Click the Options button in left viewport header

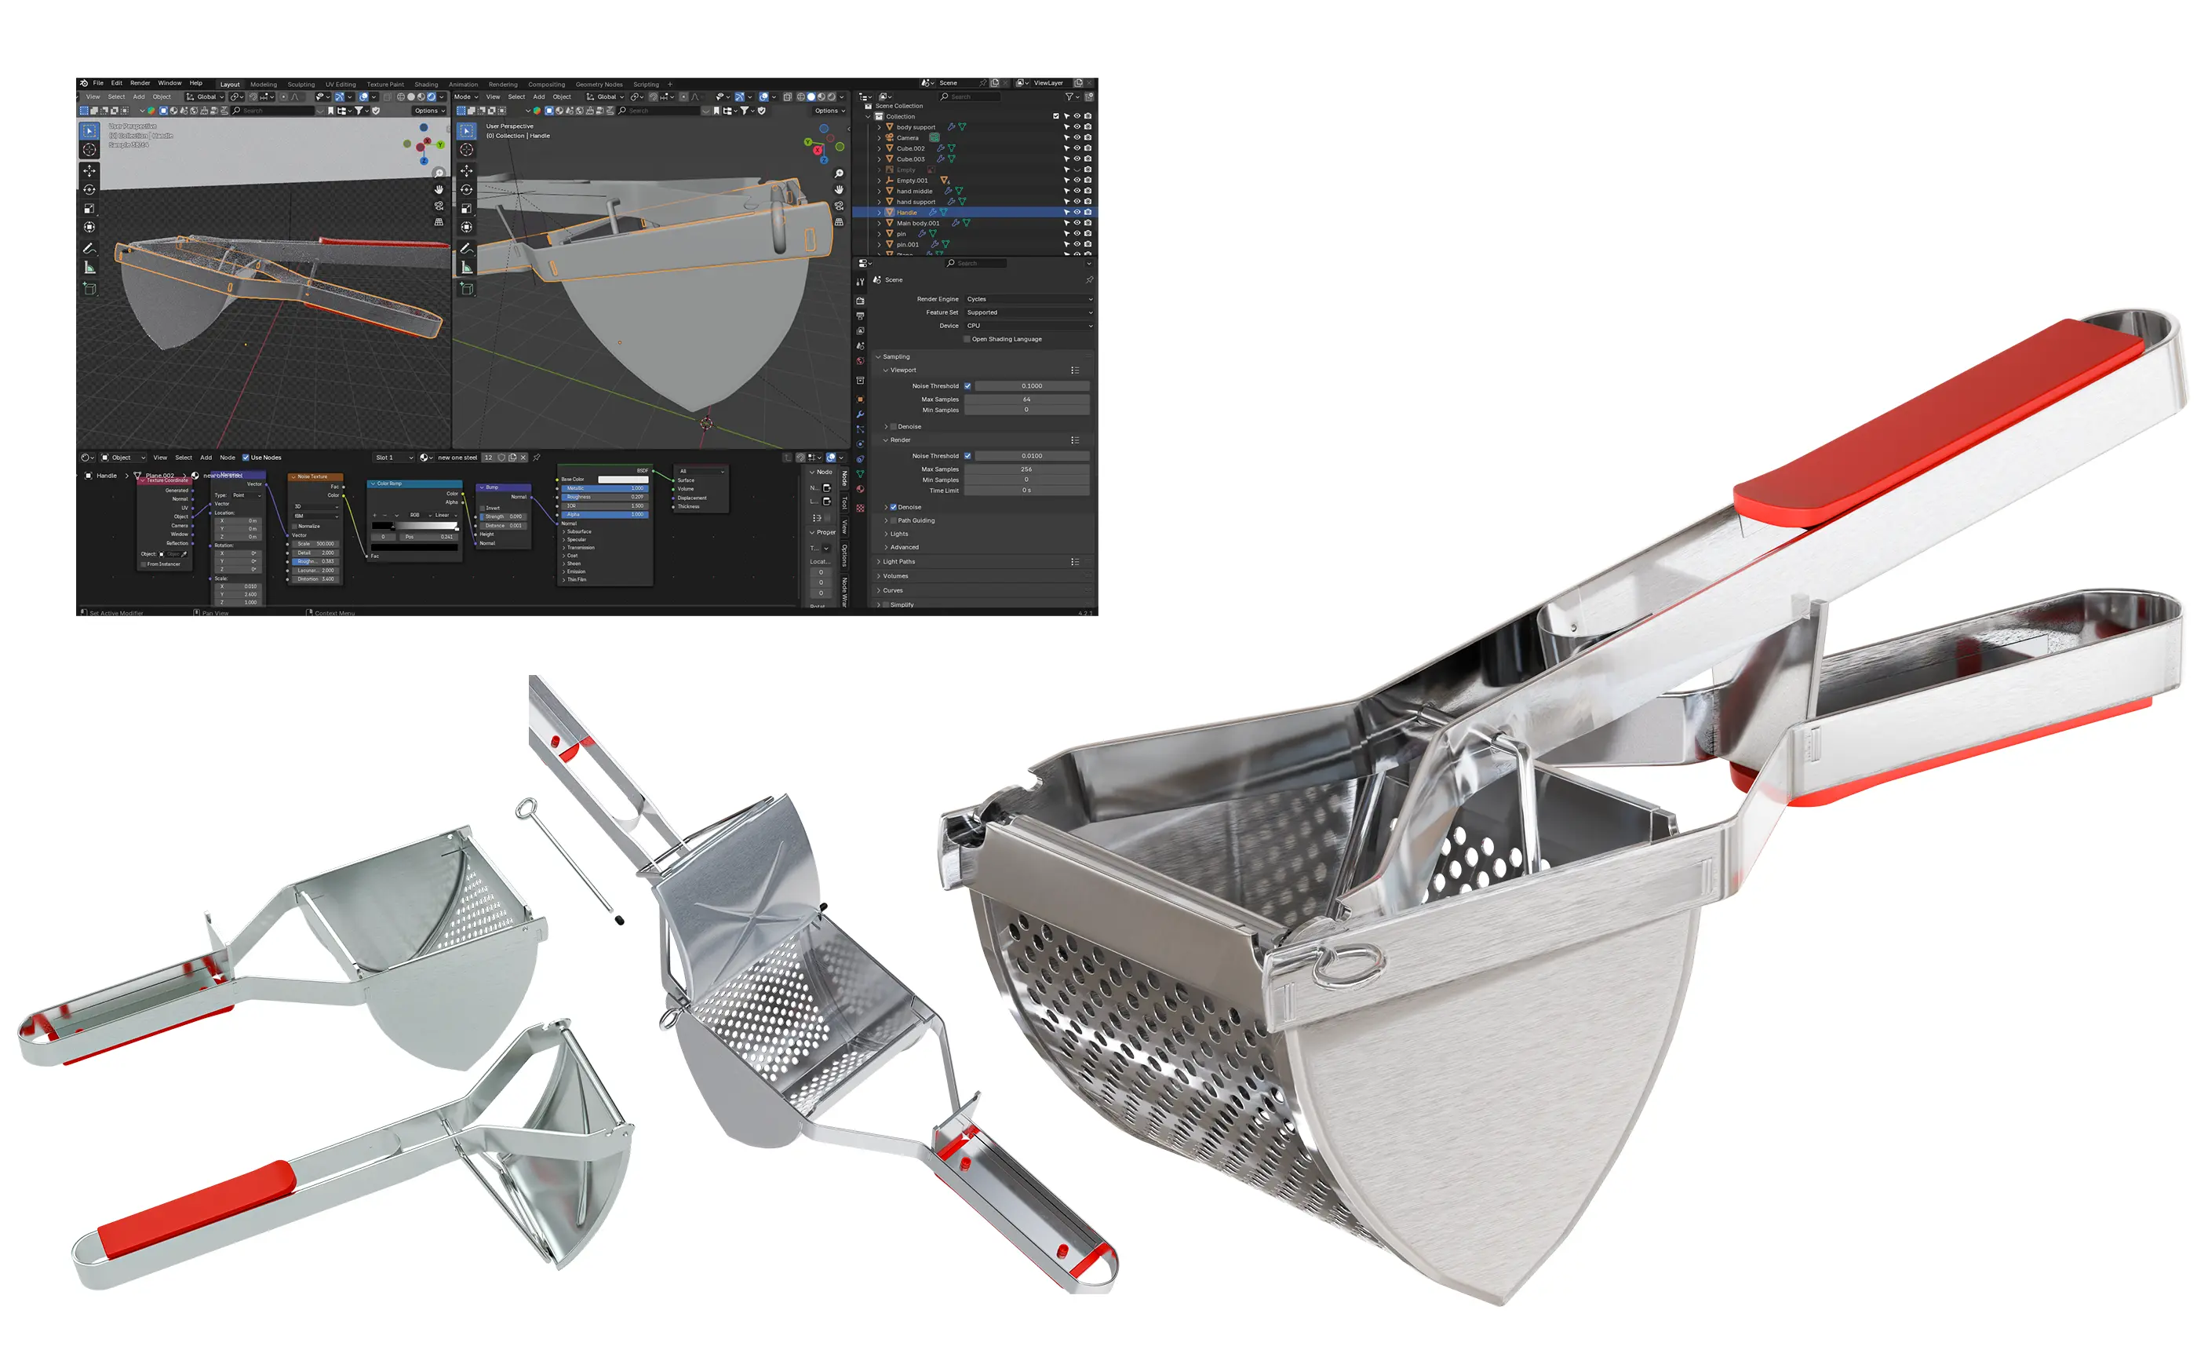pyautogui.click(x=429, y=111)
